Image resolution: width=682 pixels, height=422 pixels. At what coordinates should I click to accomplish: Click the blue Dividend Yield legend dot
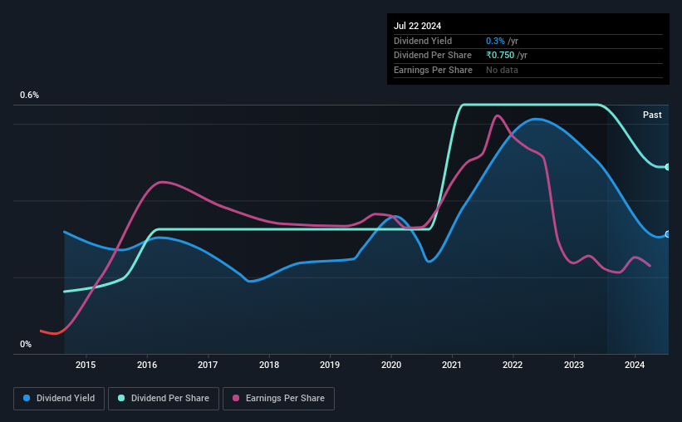click(27, 398)
